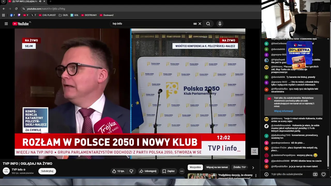Click the TVP Info watermark in the video corner
The width and height of the screenshot is (331, 186).
(x=254, y=151)
